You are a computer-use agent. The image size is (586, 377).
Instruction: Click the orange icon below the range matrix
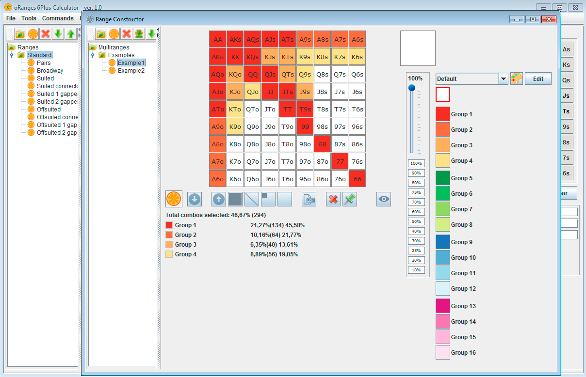174,199
